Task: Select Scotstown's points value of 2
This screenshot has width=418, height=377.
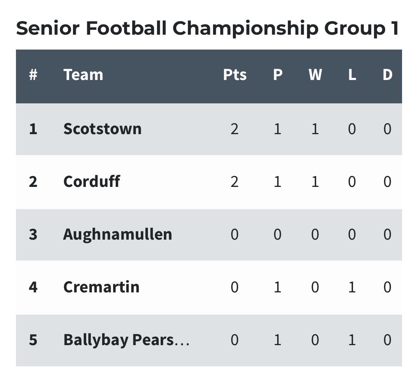Action: [x=235, y=129]
